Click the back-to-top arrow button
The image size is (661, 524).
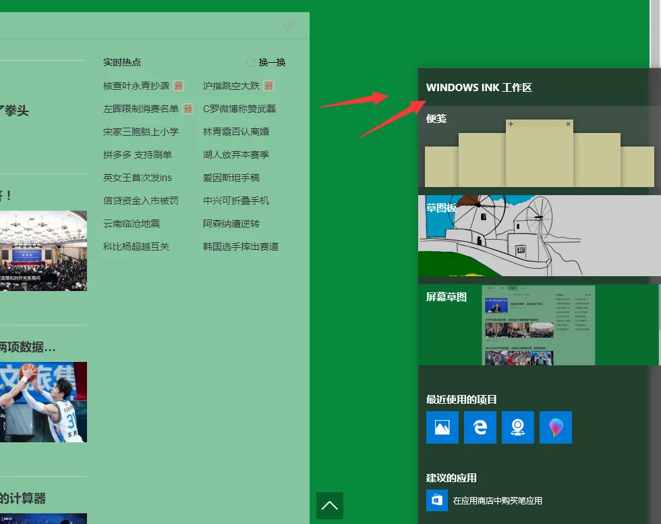click(x=329, y=505)
